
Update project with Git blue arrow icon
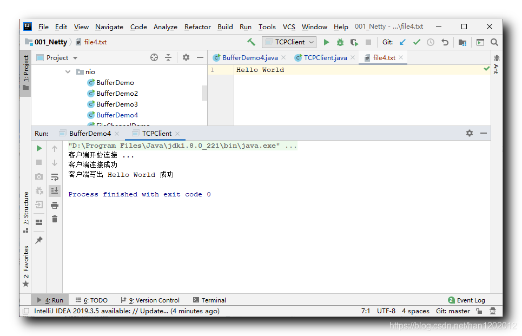pyautogui.click(x=402, y=42)
